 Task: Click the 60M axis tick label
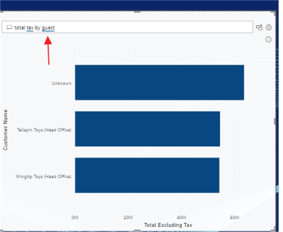click(234, 217)
